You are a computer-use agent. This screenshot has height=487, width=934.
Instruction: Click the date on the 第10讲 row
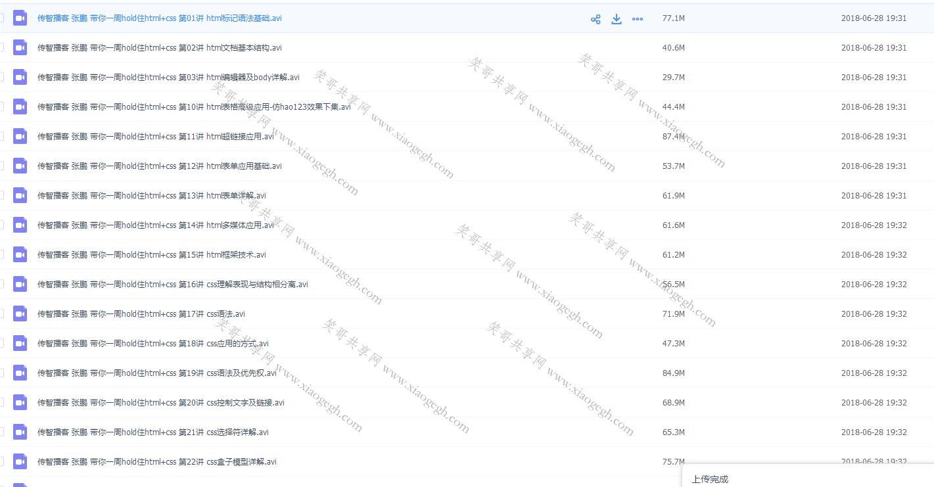coord(874,107)
